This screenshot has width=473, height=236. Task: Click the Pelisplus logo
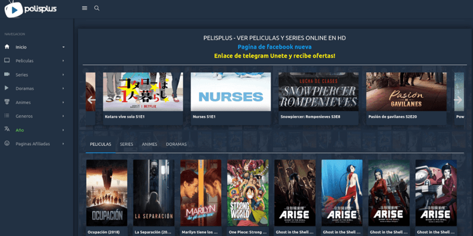pos(31,9)
